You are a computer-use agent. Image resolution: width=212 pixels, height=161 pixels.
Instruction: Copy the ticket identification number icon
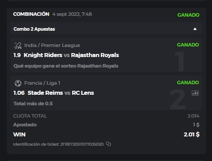[108, 144]
